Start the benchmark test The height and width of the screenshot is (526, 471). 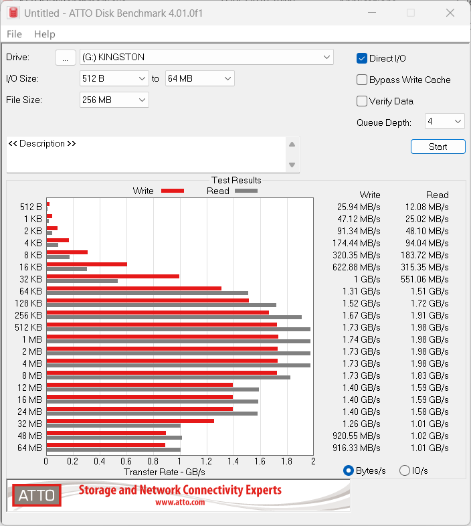[x=438, y=147]
